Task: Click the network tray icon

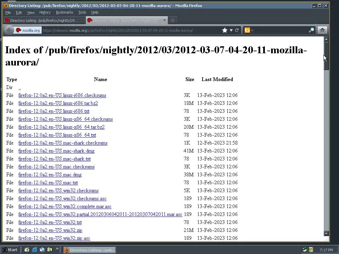Action: pyautogui.click(x=305, y=250)
